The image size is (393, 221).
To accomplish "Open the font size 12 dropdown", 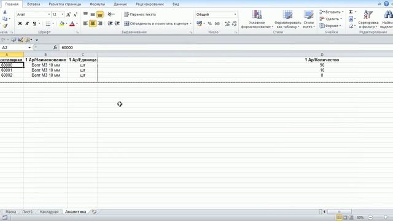I will click(x=63, y=15).
